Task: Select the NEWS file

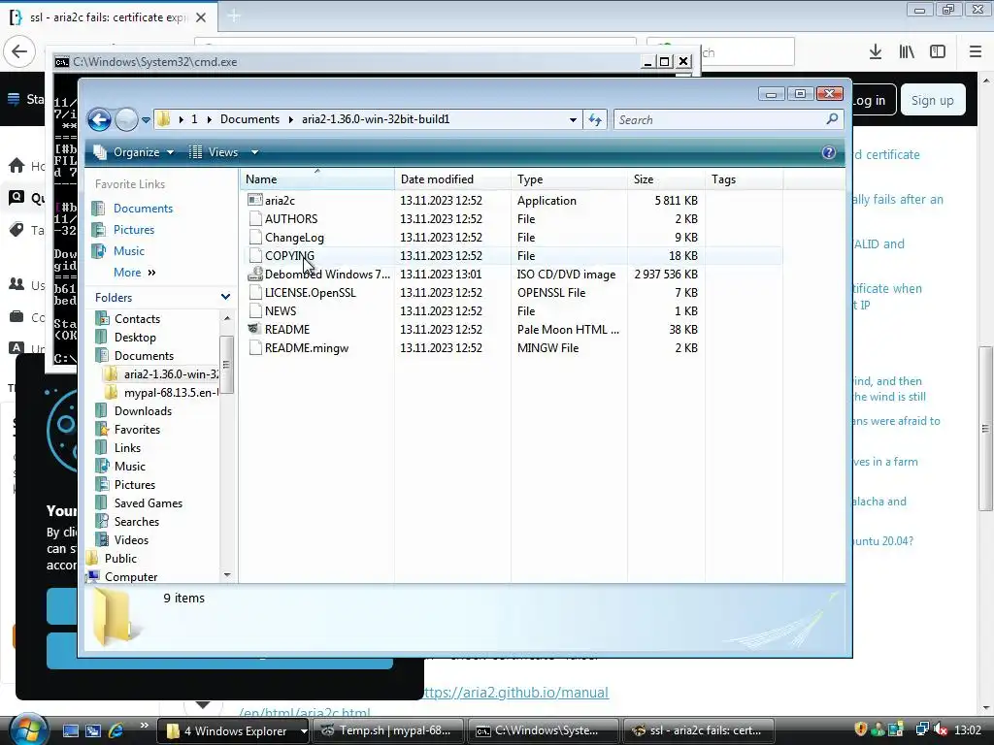Action: [281, 310]
